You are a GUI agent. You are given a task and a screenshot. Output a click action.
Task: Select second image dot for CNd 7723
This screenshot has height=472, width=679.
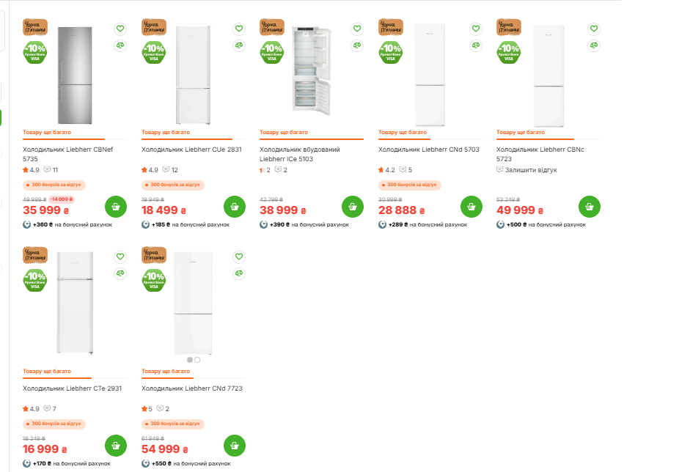[x=197, y=360]
